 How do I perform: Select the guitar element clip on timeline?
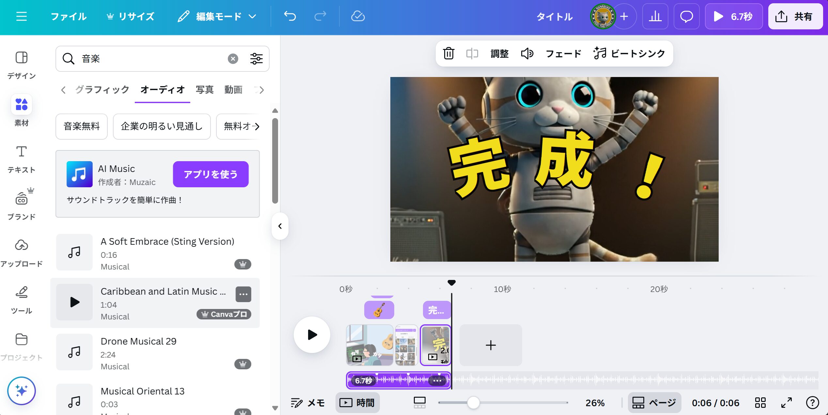379,310
